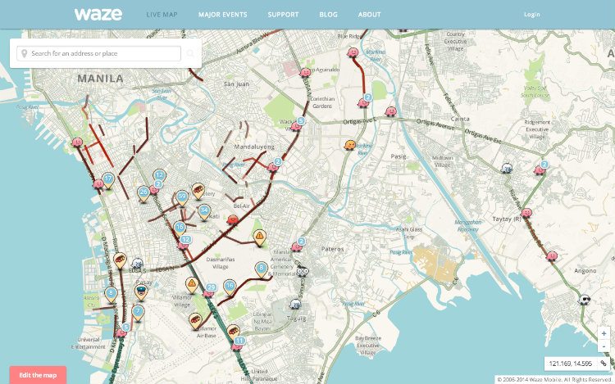The image size is (615, 384).
Task: Click the search magnifier button
Action: [x=190, y=53]
